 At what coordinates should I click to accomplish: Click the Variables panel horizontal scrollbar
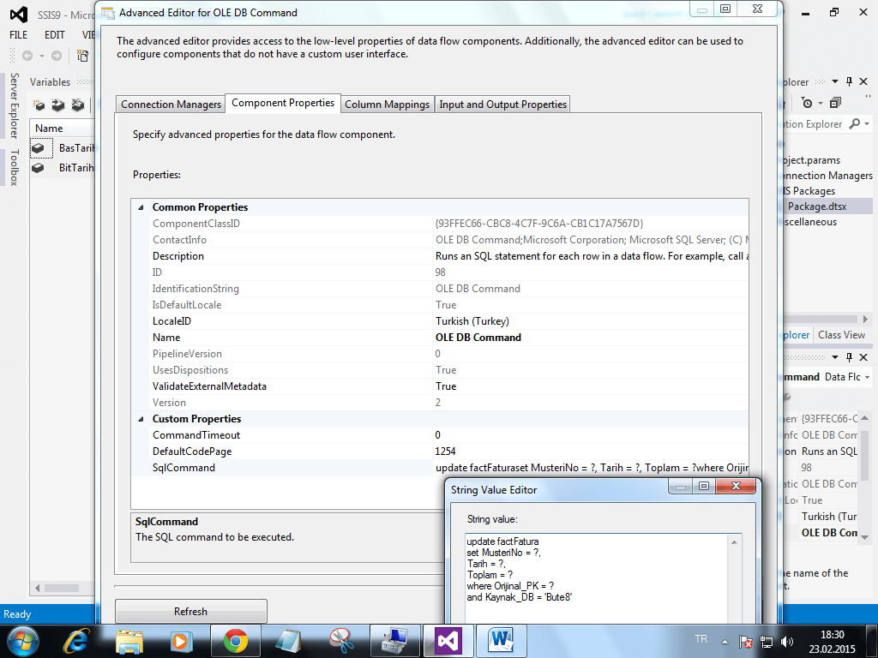(x=63, y=588)
